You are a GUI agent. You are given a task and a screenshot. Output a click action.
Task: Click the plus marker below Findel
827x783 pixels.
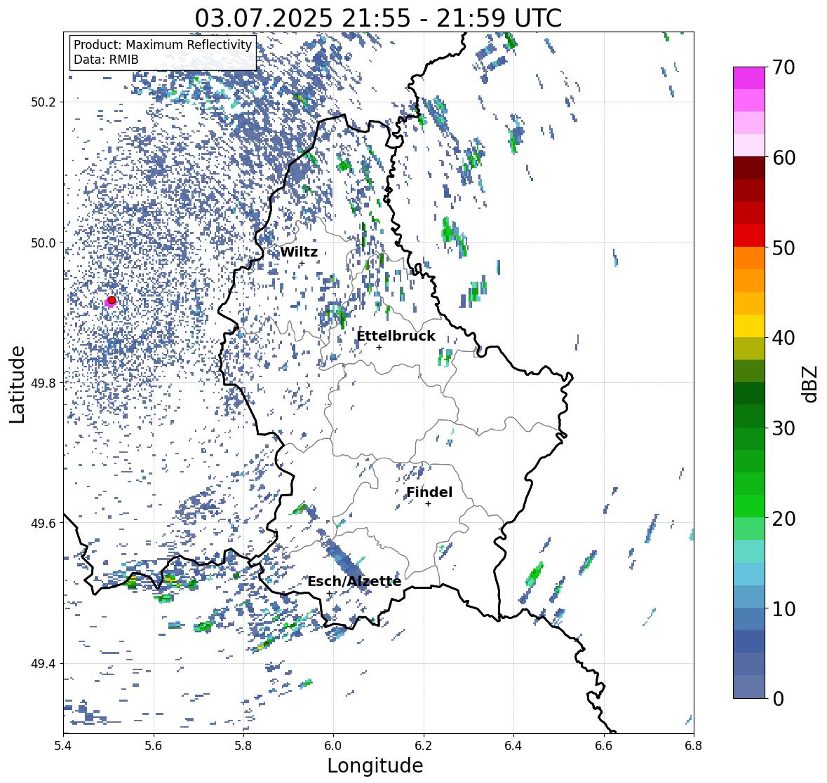pyautogui.click(x=429, y=504)
